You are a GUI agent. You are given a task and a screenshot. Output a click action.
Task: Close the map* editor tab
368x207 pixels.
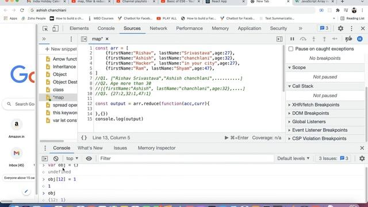[107, 39]
